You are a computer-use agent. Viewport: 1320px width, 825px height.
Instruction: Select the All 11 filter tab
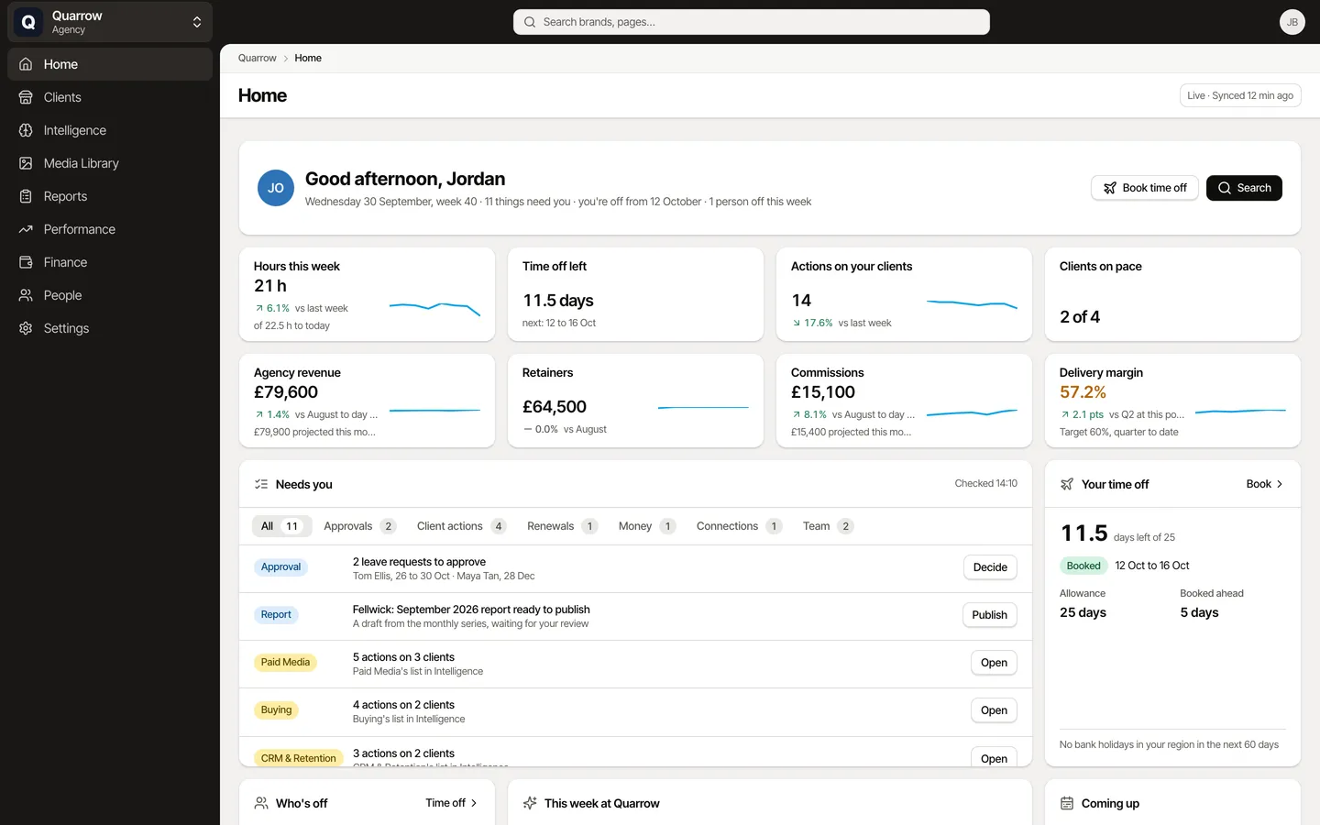[x=281, y=526]
